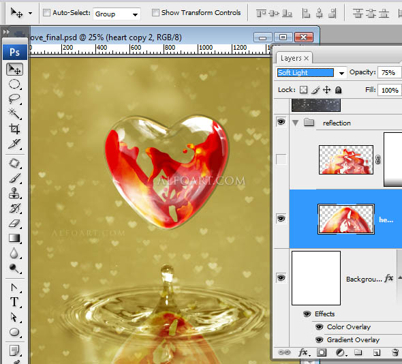Click align right edges icon

[333, 13]
